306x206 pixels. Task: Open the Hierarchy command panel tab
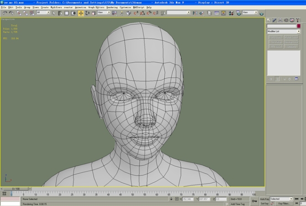click(280, 20)
